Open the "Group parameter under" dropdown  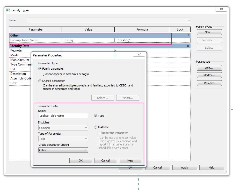pyautogui.click(x=86, y=150)
